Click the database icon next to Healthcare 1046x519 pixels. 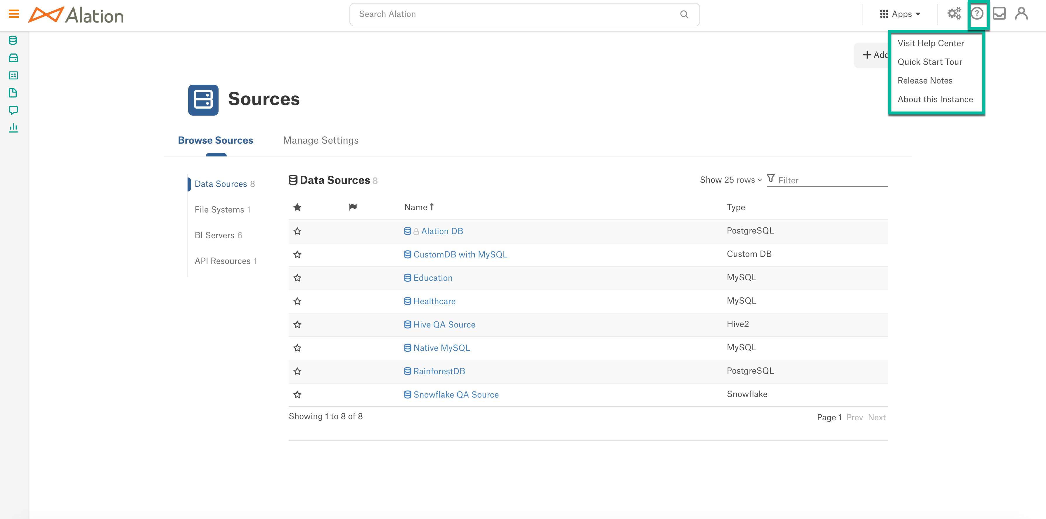click(x=407, y=301)
